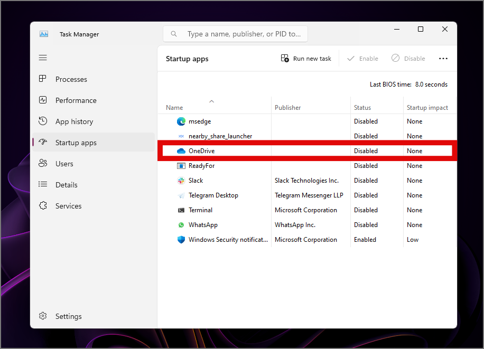Click the Performance sidebar icon
Image resolution: width=484 pixels, height=349 pixels.
coord(43,100)
